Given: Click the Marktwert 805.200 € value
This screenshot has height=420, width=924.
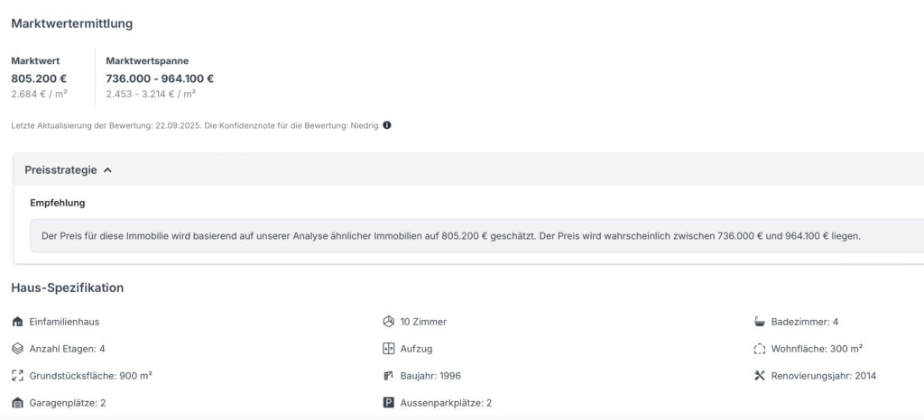Looking at the screenshot, I should click(39, 78).
